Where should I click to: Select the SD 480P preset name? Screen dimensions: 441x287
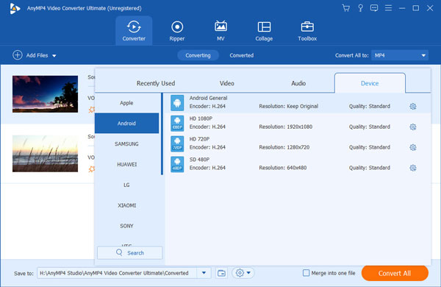[199, 160]
